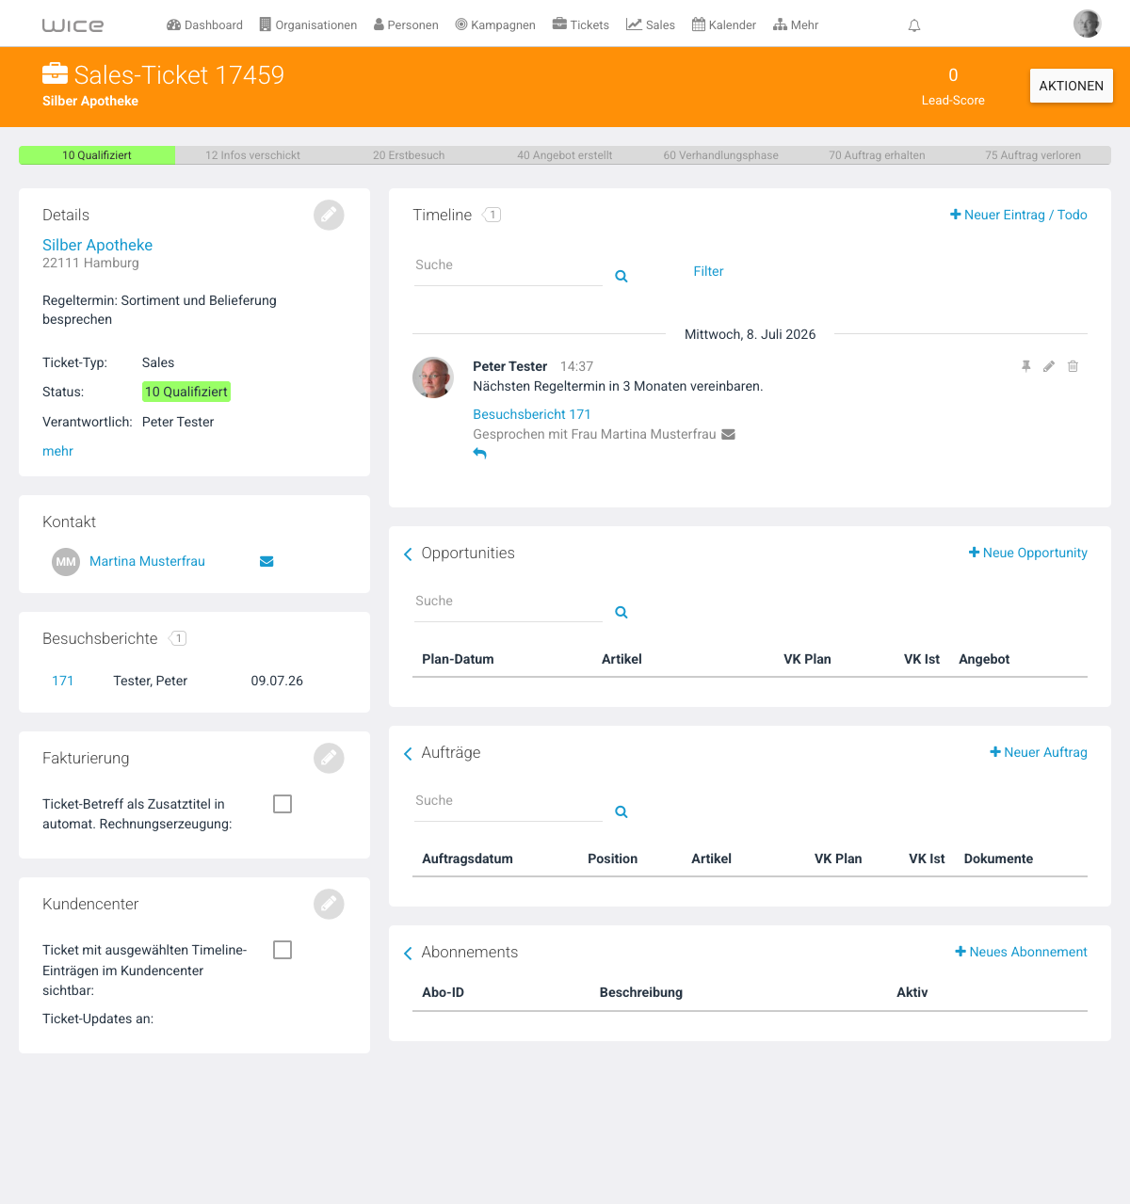Focus the Opportunities Suche field
1130x1204 pixels.
[508, 602]
